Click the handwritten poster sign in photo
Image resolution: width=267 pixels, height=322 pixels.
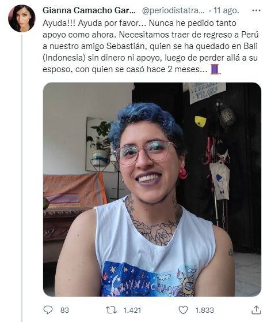[x=207, y=92]
